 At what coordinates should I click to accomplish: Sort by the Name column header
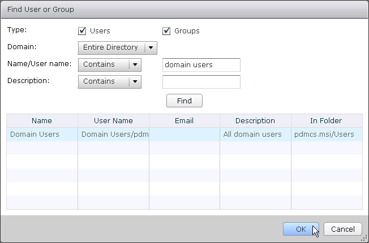pos(42,120)
